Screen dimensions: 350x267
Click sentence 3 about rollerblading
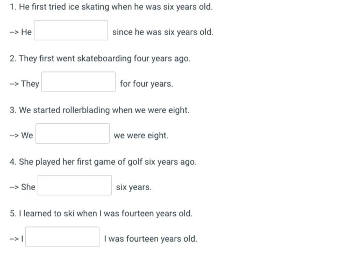(x=99, y=110)
